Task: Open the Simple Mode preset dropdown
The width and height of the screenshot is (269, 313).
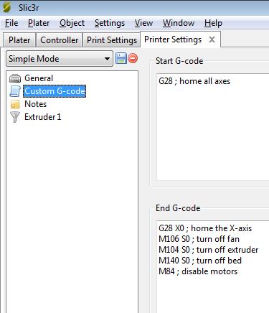Action: pyautogui.click(x=60, y=59)
